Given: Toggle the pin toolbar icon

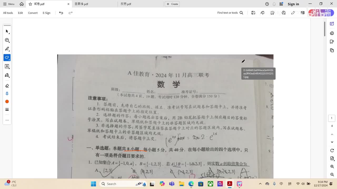Looking at the screenshot, I should pos(7,94).
